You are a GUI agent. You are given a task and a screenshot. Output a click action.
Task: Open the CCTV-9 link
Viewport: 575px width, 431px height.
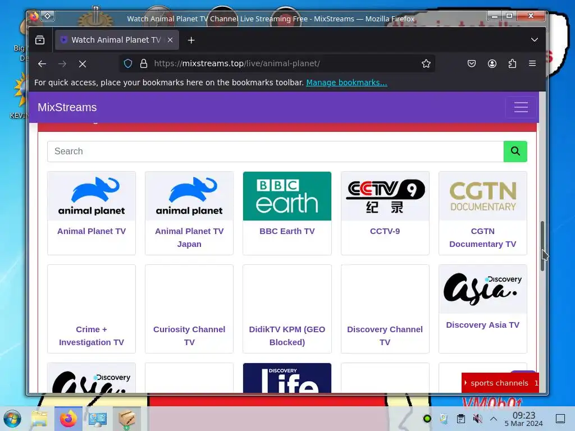pos(385,231)
